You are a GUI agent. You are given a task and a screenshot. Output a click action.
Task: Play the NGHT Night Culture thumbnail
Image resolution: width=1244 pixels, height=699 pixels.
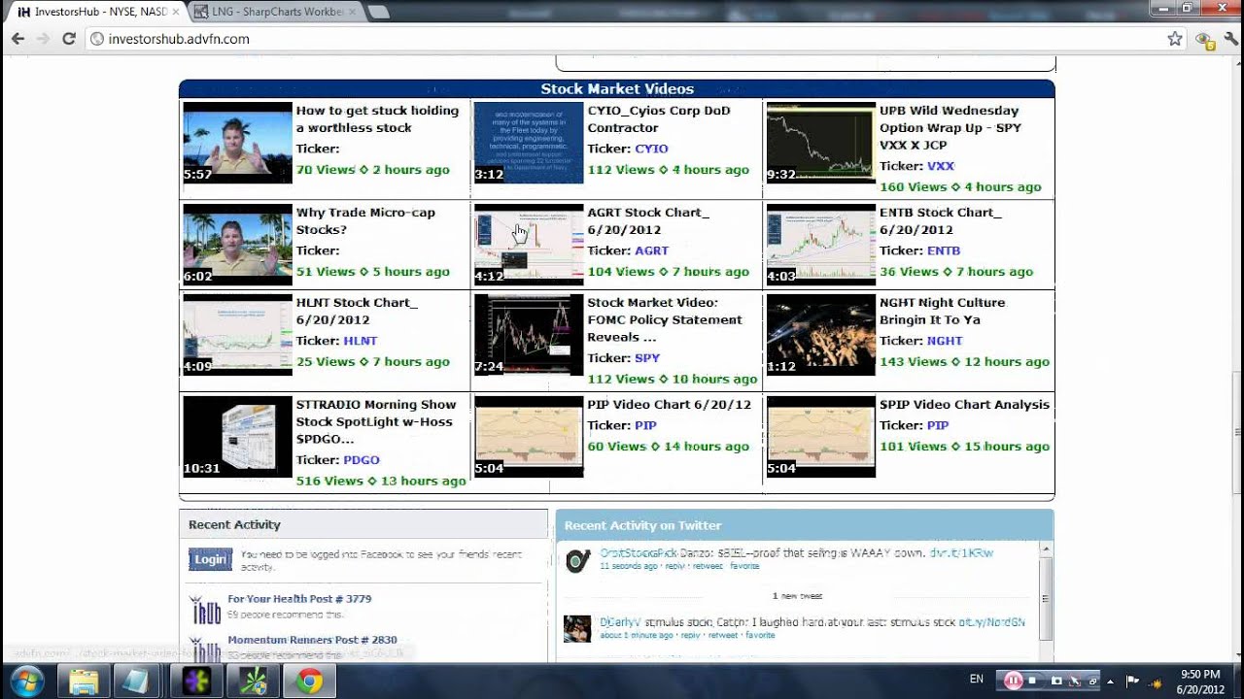(821, 335)
